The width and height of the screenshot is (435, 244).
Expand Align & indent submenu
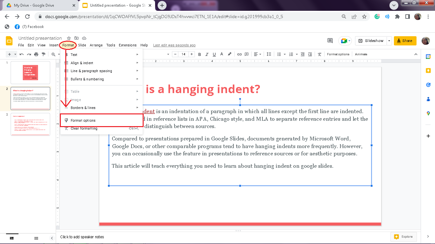point(101,63)
